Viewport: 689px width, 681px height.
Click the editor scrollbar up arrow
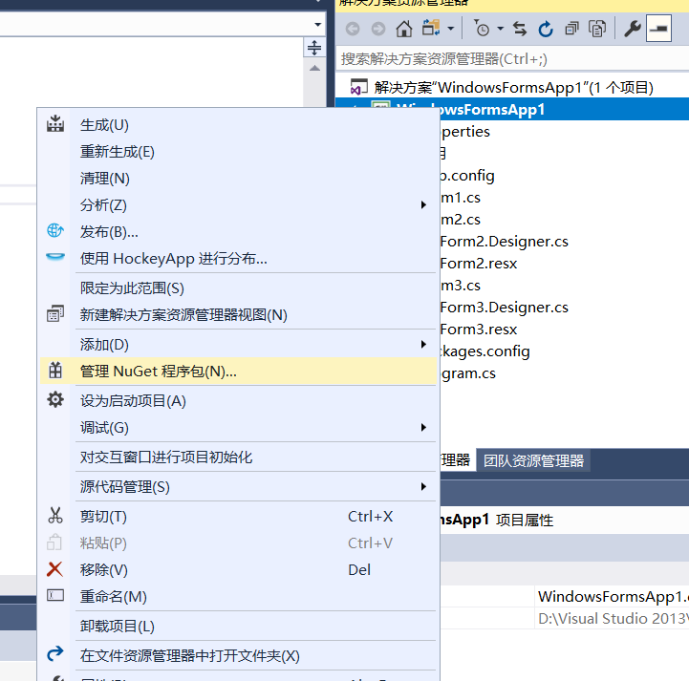pyautogui.click(x=314, y=68)
